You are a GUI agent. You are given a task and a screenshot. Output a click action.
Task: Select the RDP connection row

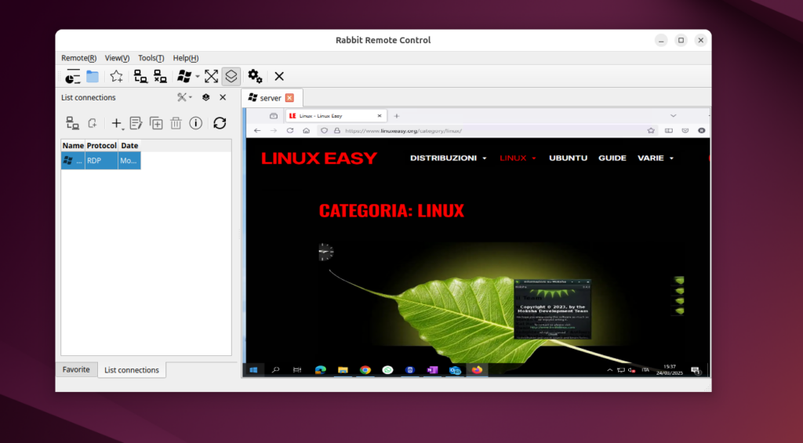pos(100,160)
